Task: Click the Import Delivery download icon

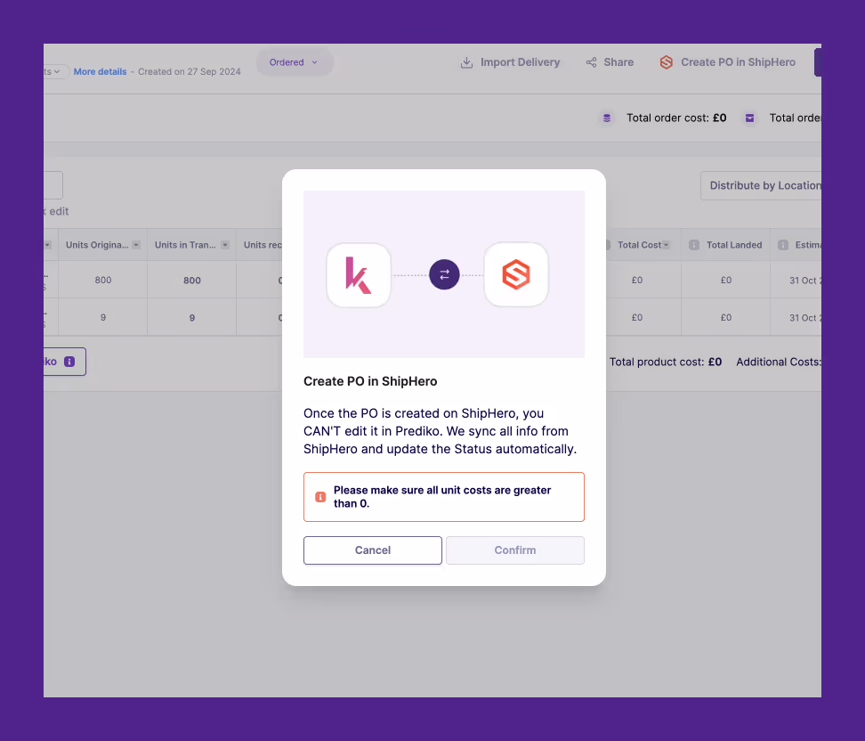Action: click(466, 62)
